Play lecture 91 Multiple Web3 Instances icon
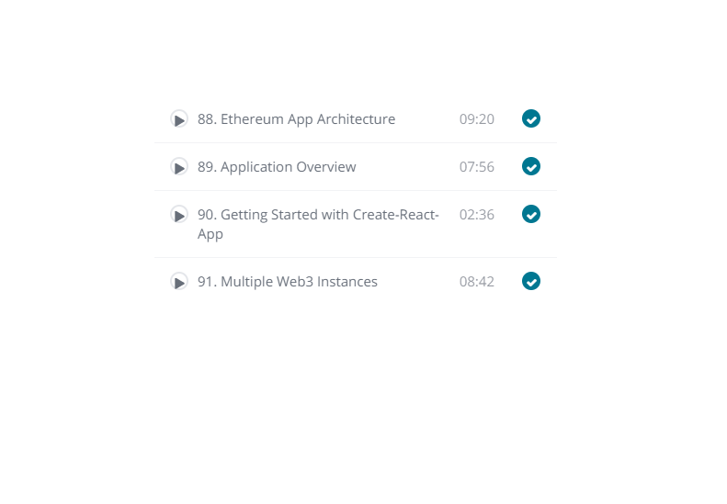This screenshot has height=504, width=727. click(179, 282)
